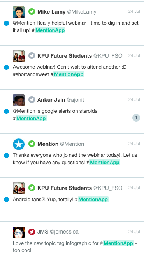Click red Twitter icon beside JMS

coord(32,232)
